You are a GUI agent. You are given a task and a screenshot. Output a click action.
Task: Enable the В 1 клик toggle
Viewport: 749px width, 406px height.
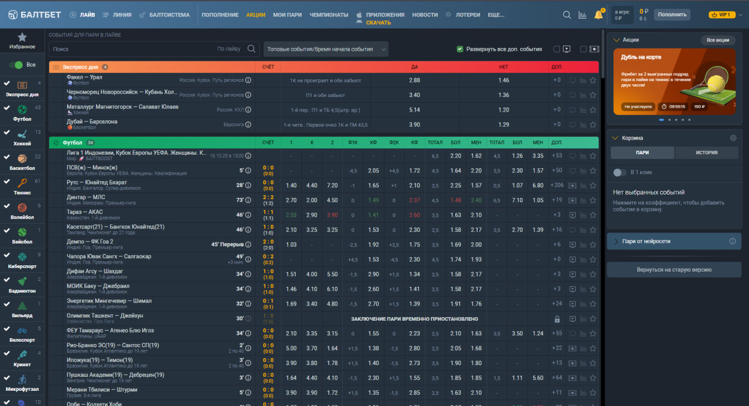(x=619, y=172)
